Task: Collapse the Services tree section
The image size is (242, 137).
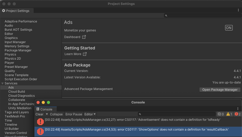Action: (2, 83)
